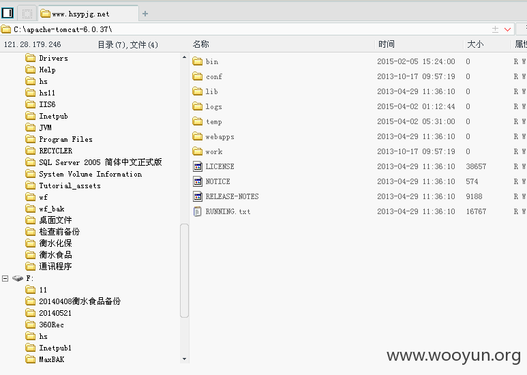Sort by the 名称 column header
The image size is (527, 375).
point(201,44)
